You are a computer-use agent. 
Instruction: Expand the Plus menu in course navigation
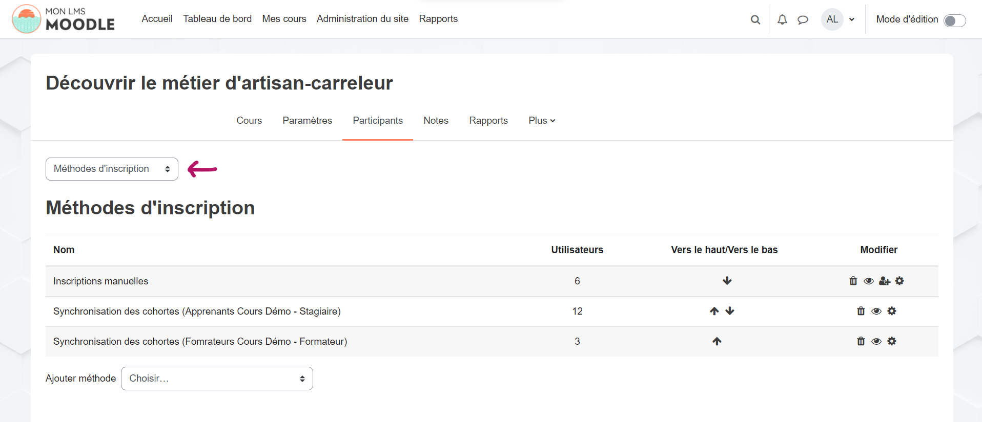(x=542, y=121)
